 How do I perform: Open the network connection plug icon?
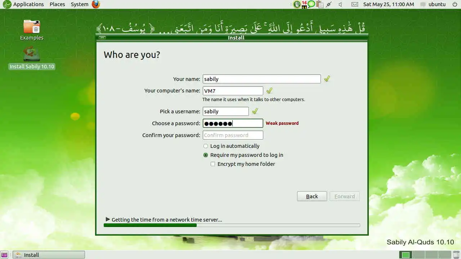328,4
